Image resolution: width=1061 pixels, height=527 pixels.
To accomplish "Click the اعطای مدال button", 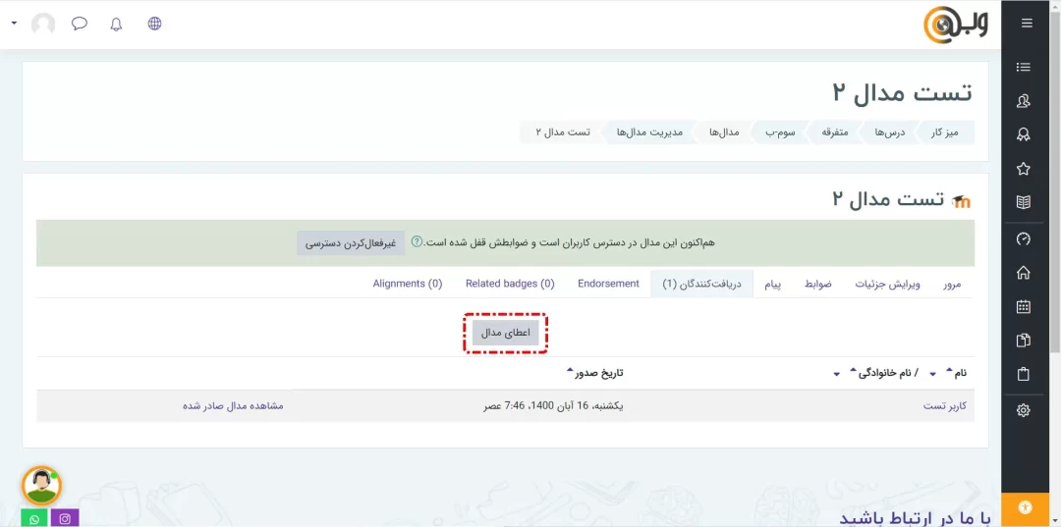I will [x=505, y=333].
